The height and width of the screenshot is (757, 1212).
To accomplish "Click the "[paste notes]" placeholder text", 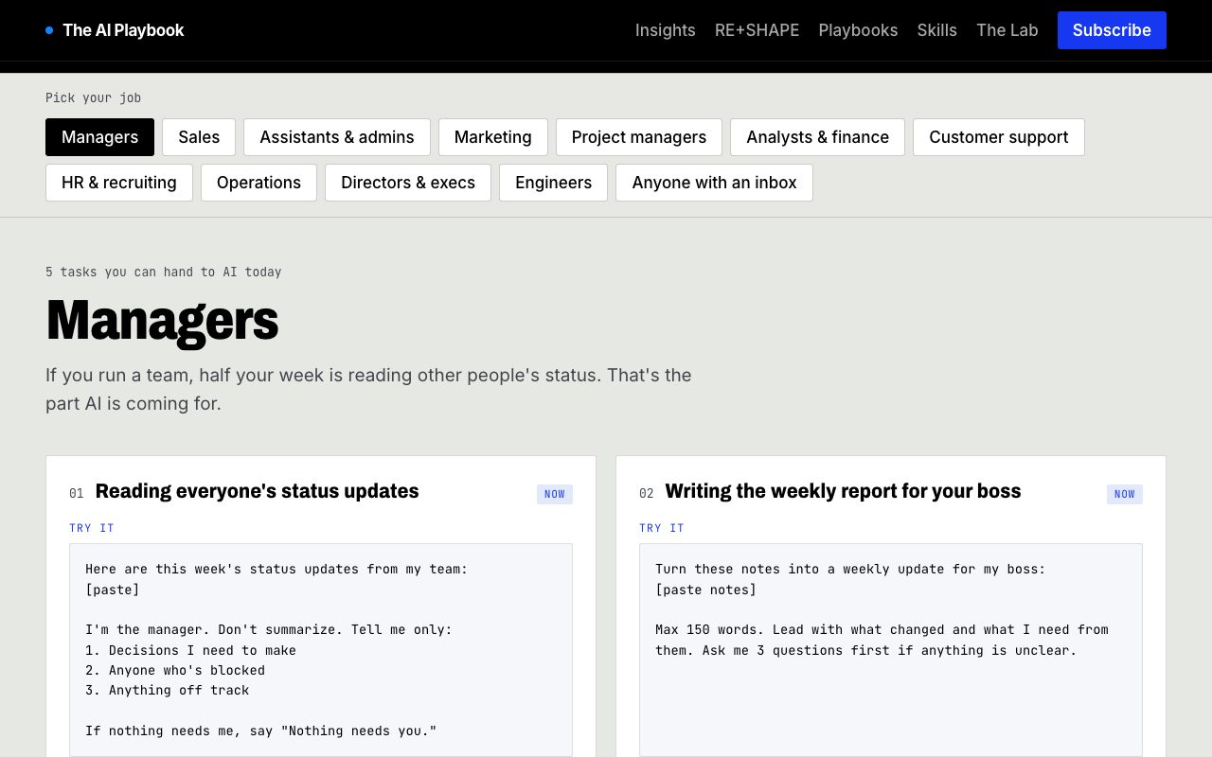I will coord(706,590).
